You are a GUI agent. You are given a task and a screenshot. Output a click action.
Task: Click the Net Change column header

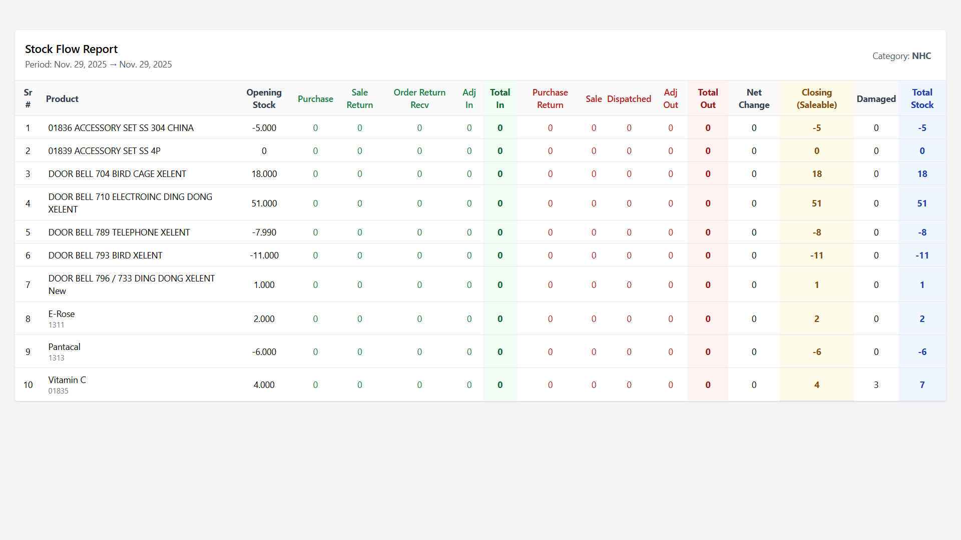pos(754,98)
